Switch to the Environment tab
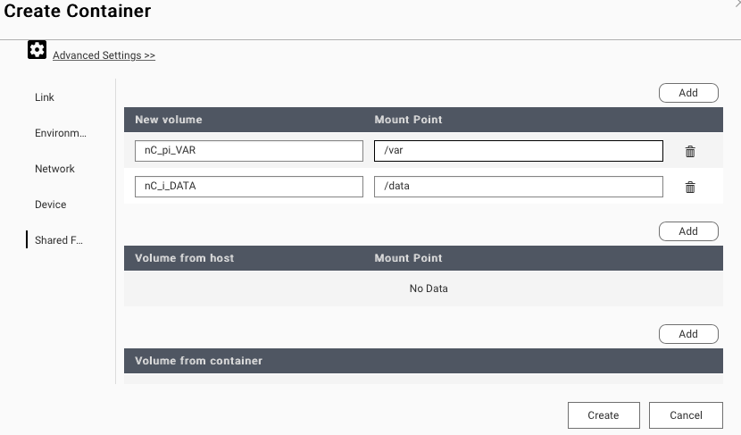741x435 pixels. (x=61, y=133)
